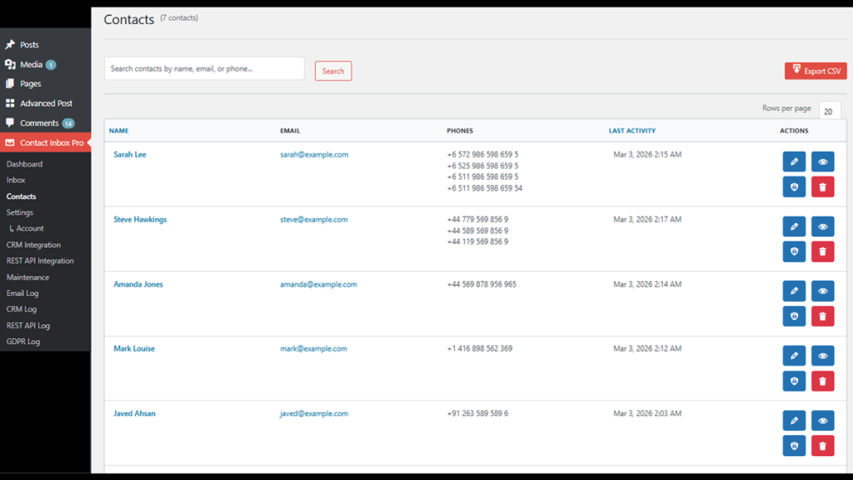Viewport: 853px width, 480px height.
Task: Click the red trash icon for Amanda Jones
Action: [822, 316]
